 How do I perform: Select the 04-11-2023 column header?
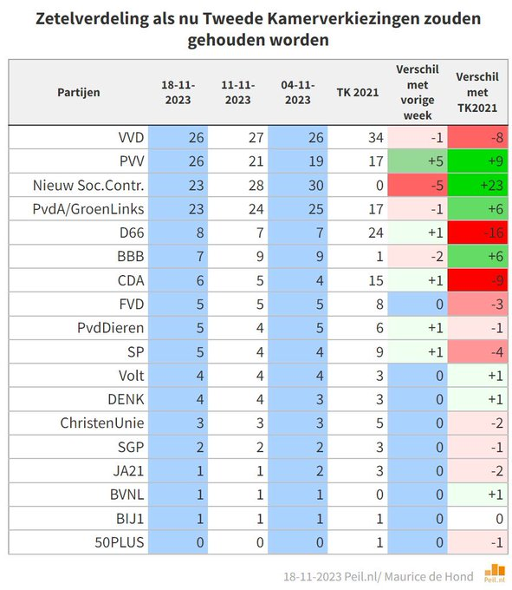tap(297, 92)
